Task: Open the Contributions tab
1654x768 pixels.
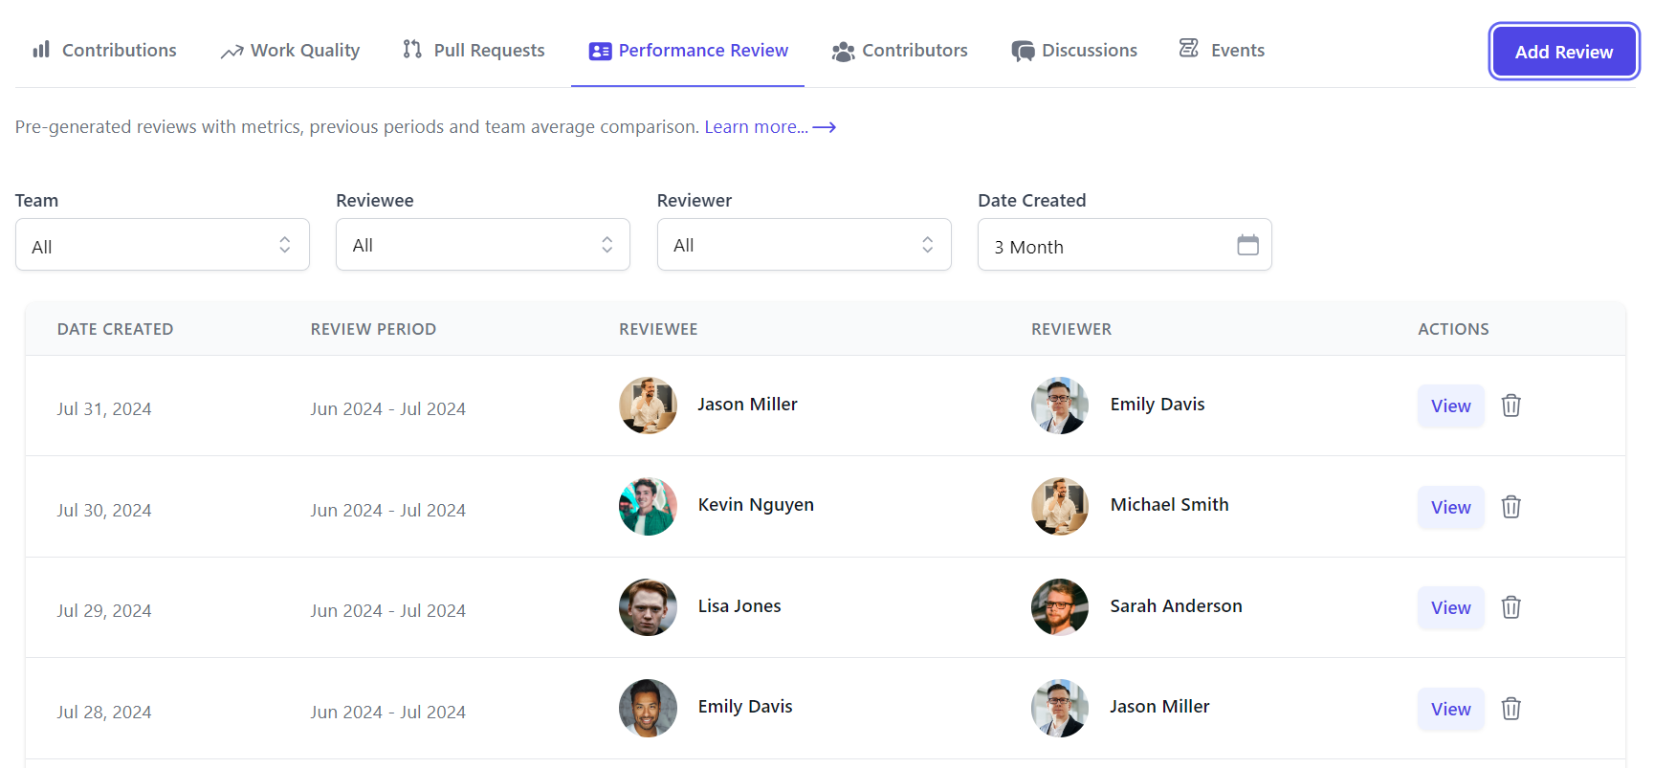Action: 104,50
